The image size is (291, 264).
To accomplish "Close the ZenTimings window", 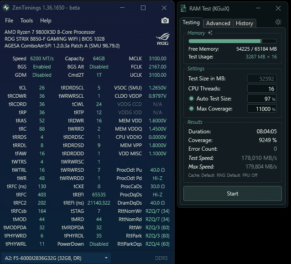I will [164, 8].
